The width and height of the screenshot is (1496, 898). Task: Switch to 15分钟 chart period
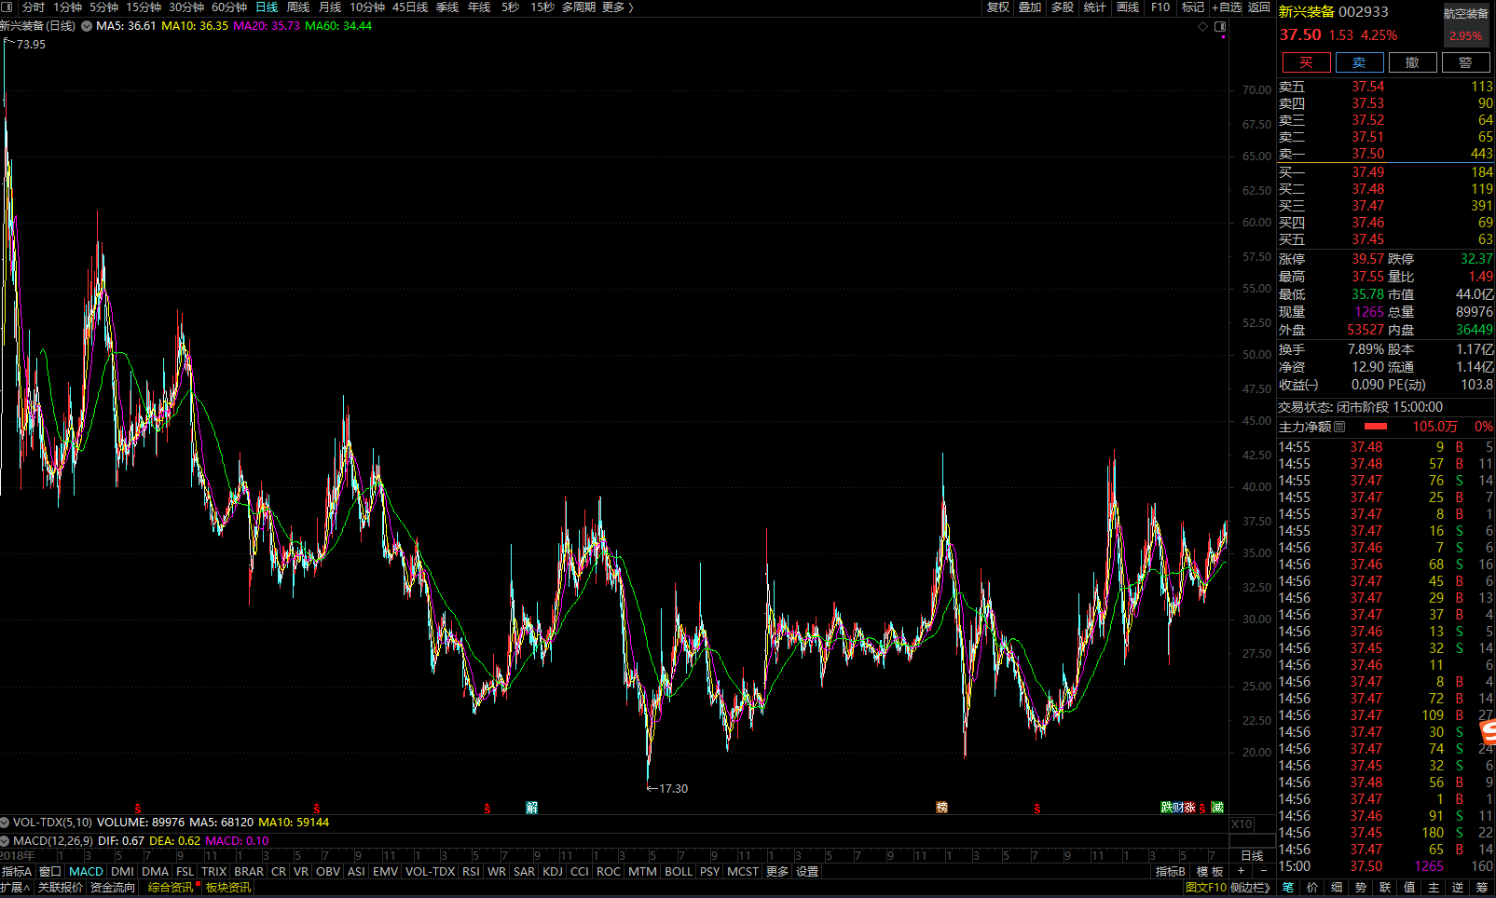click(x=144, y=7)
